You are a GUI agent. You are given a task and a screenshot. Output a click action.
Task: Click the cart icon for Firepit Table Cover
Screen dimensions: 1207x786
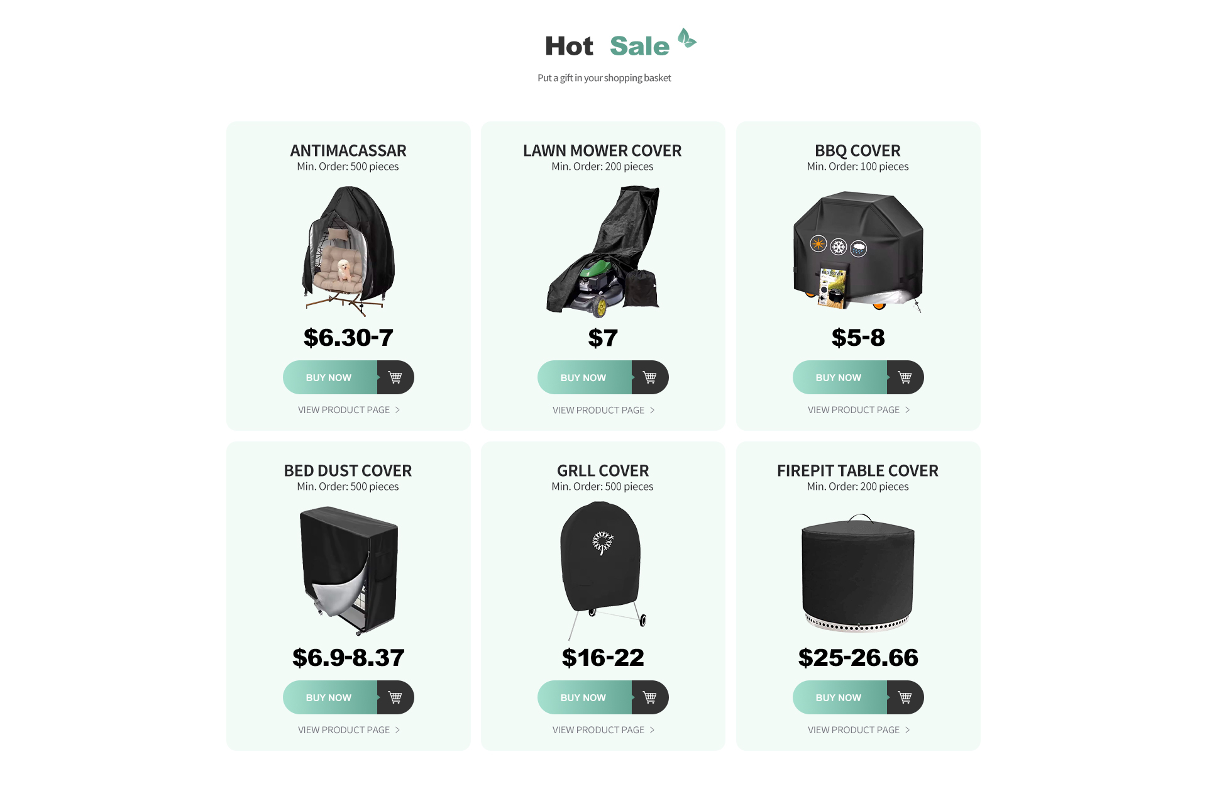905,697
